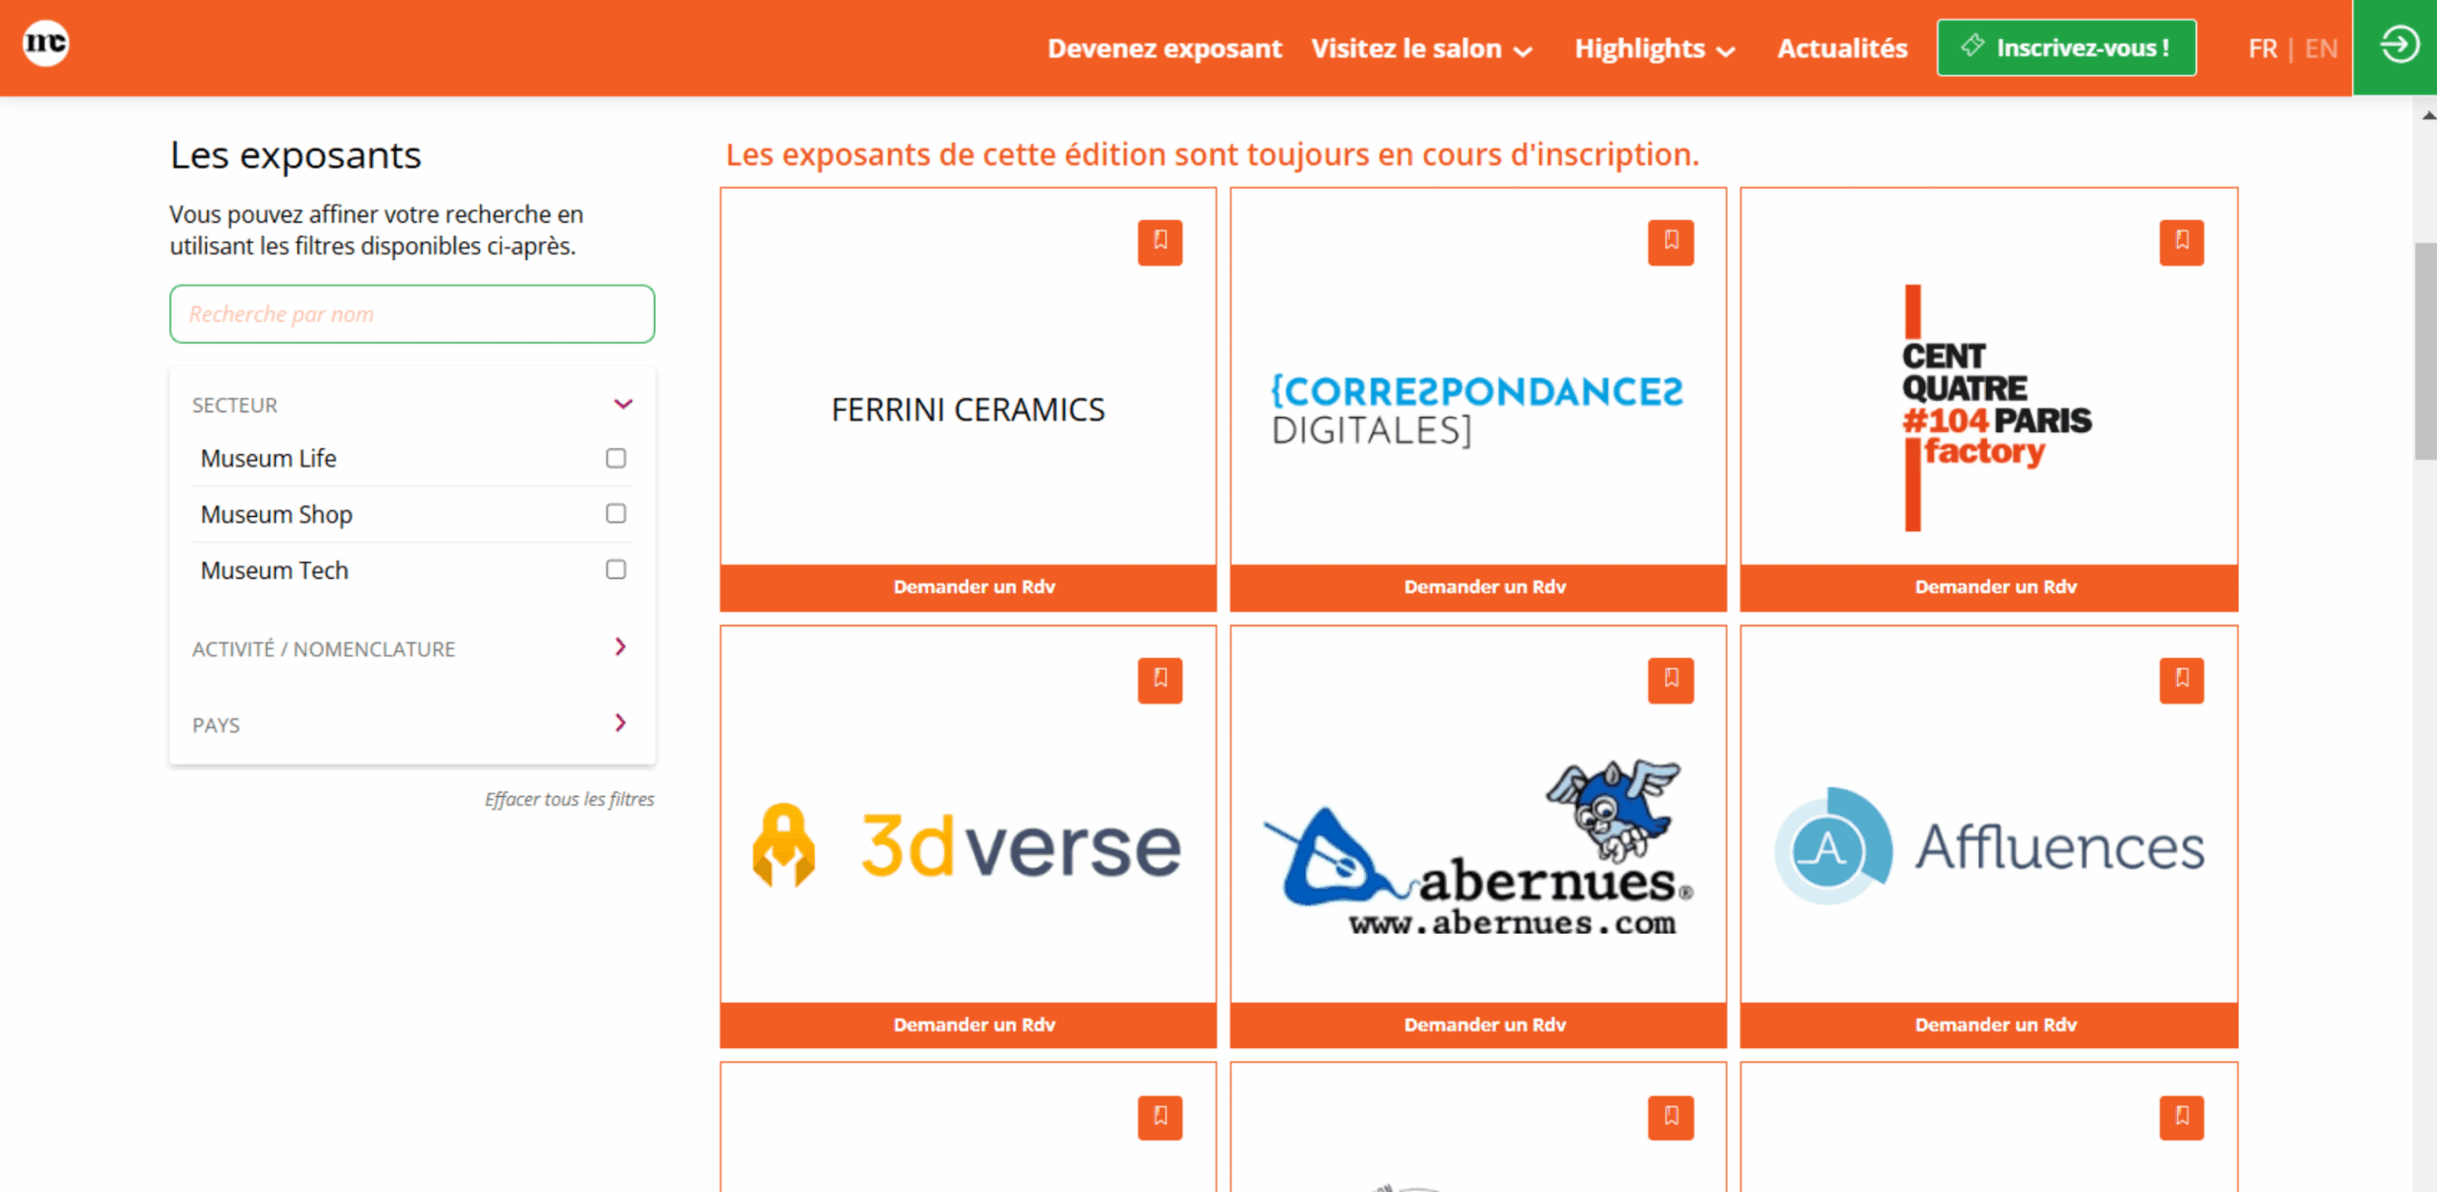Focus the Recherche par nom field
Image resolution: width=2437 pixels, height=1192 pixels.
(411, 314)
